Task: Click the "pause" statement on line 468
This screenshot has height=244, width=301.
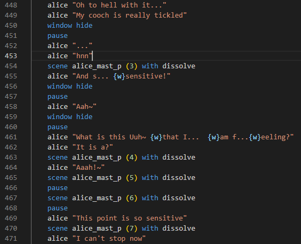Action: [x=58, y=208]
